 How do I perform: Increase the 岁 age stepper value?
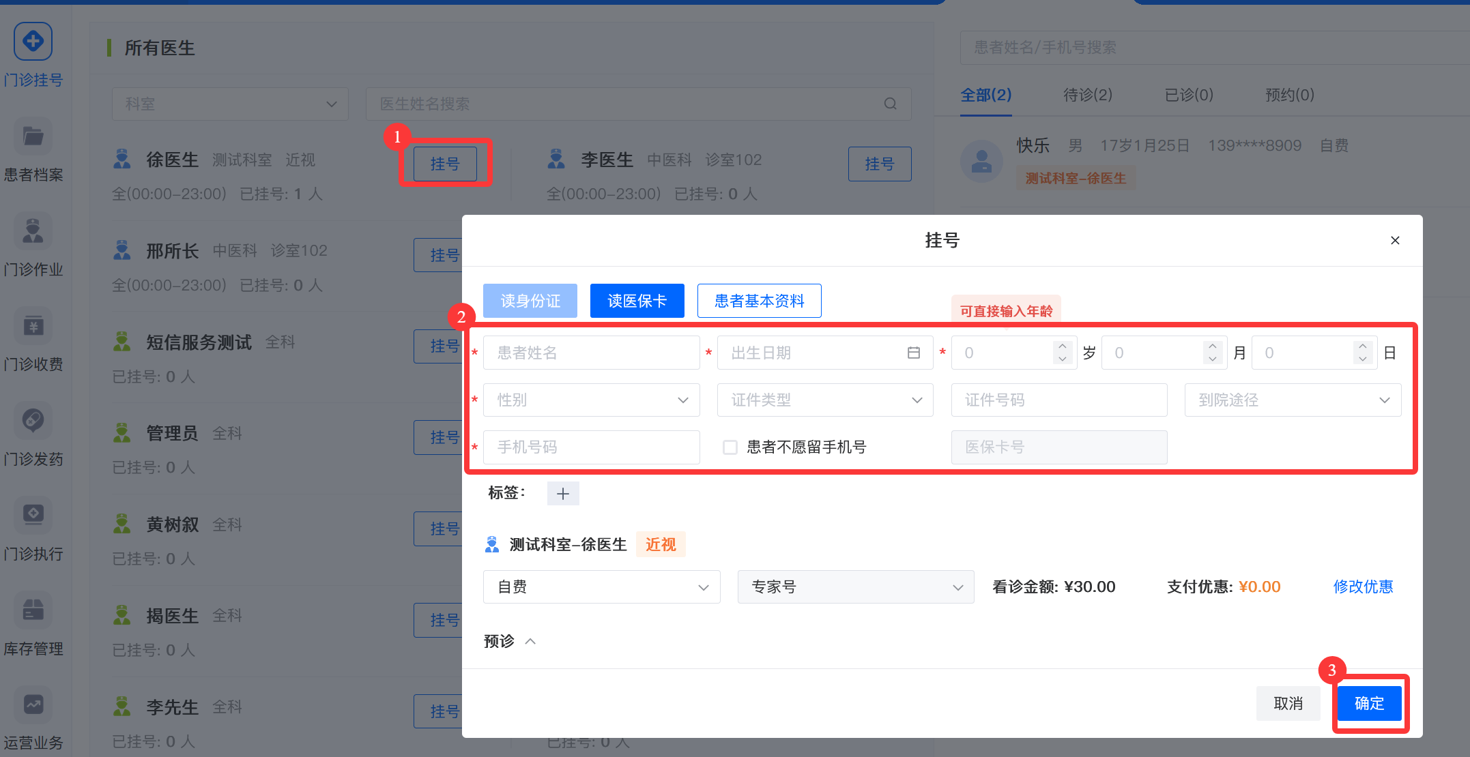tap(1062, 346)
